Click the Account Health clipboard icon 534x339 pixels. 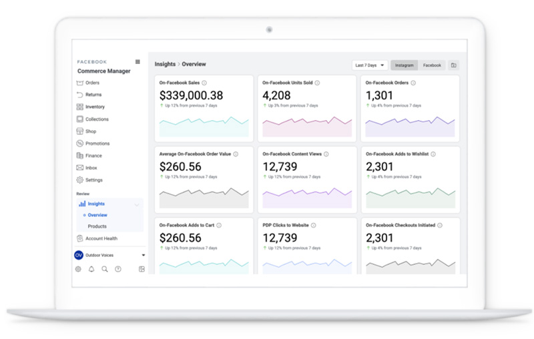tap(79, 238)
